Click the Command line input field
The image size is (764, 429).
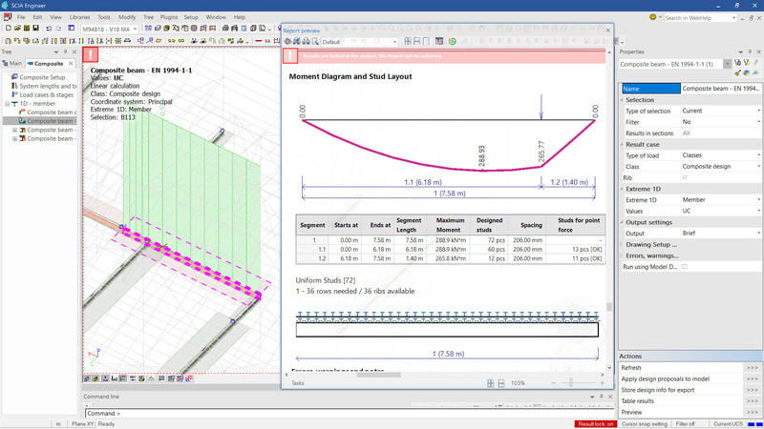tap(349, 414)
